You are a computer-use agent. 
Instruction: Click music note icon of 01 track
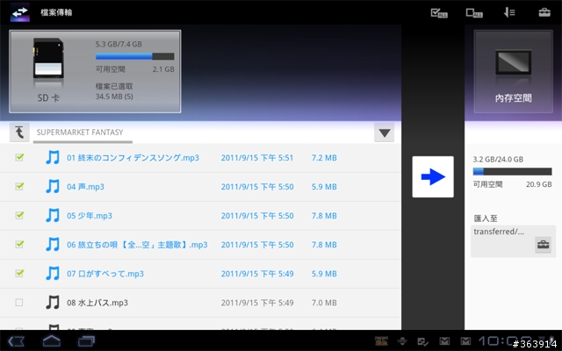[53, 157]
